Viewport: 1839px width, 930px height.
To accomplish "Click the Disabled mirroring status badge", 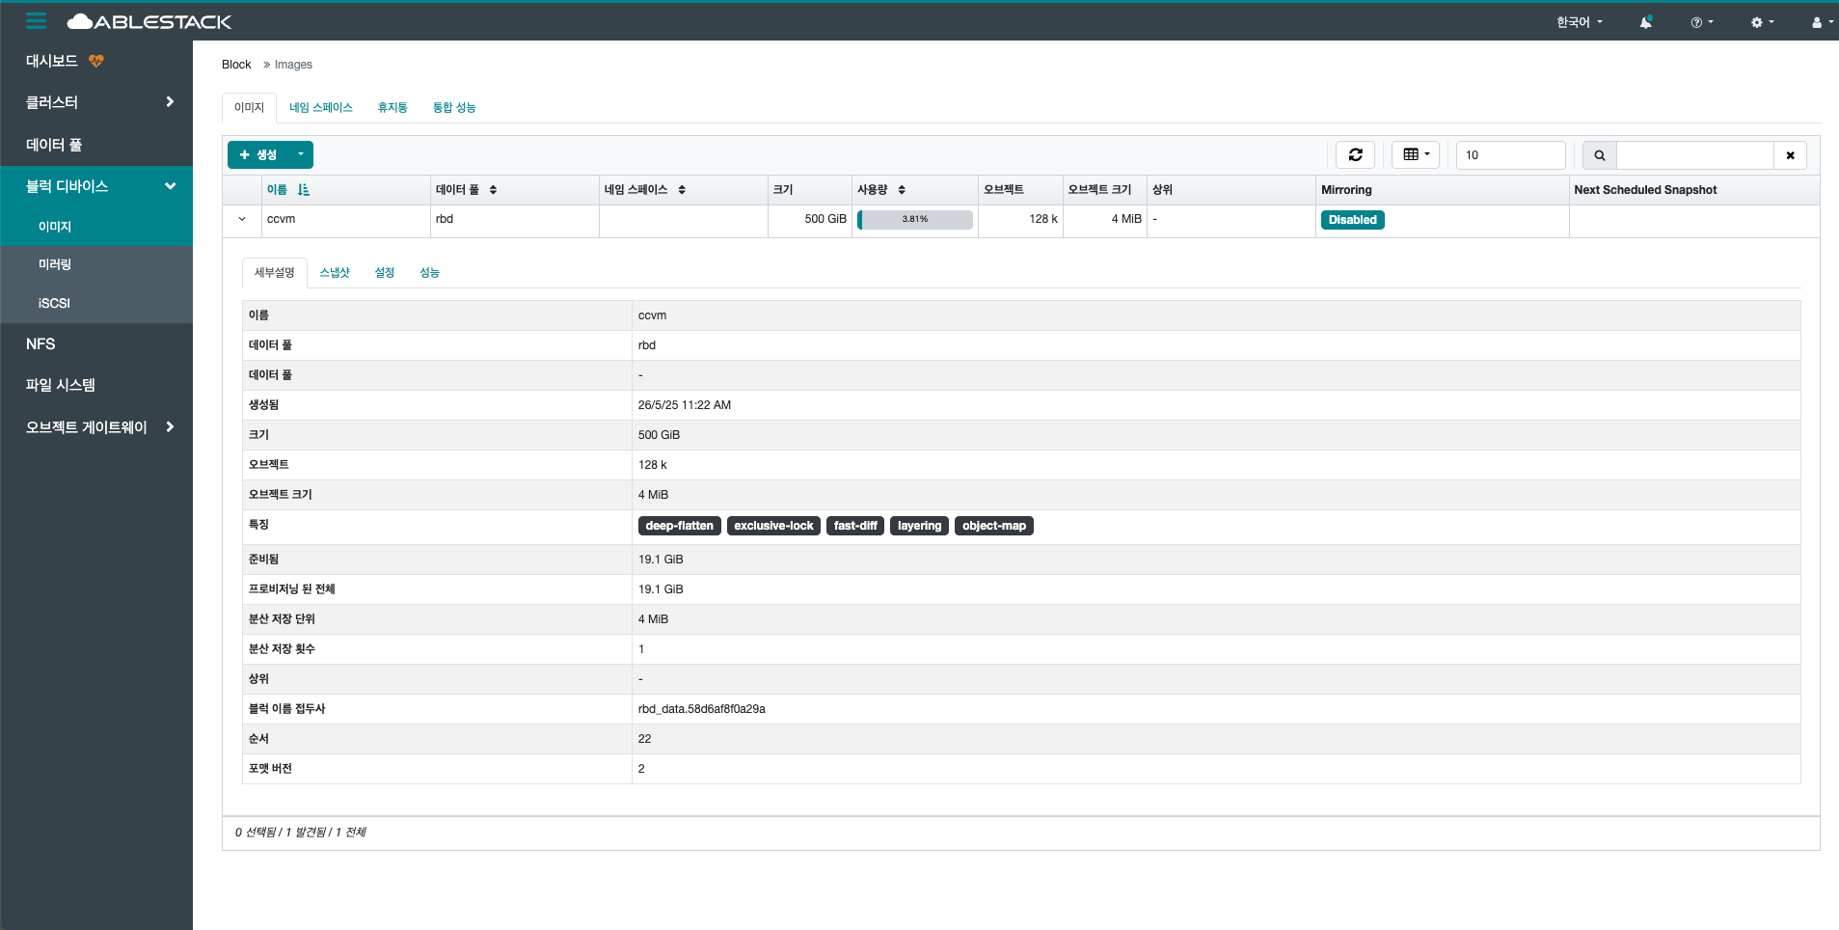I will coord(1352,219).
